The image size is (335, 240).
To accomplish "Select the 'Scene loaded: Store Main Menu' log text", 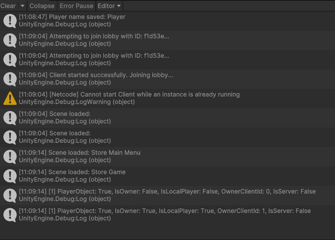I will click(x=94, y=153).
